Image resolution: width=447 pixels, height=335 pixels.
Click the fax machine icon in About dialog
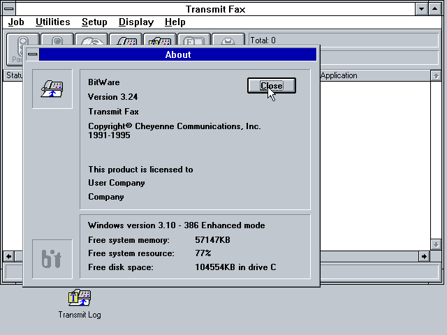pyautogui.click(x=52, y=89)
